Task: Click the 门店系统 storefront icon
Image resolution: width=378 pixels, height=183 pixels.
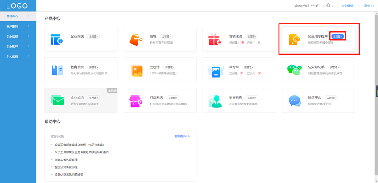Action: (x=136, y=101)
